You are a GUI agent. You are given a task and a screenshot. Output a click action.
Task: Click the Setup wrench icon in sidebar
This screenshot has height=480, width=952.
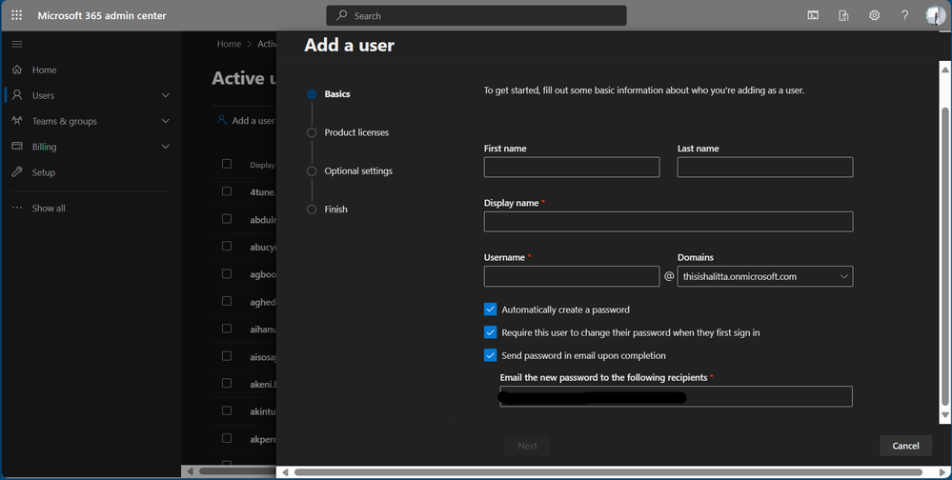tap(16, 172)
